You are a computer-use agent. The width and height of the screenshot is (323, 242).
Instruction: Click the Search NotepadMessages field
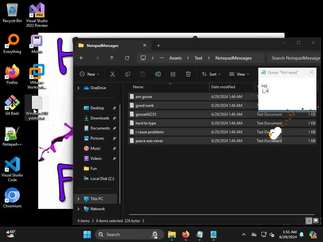294,58
